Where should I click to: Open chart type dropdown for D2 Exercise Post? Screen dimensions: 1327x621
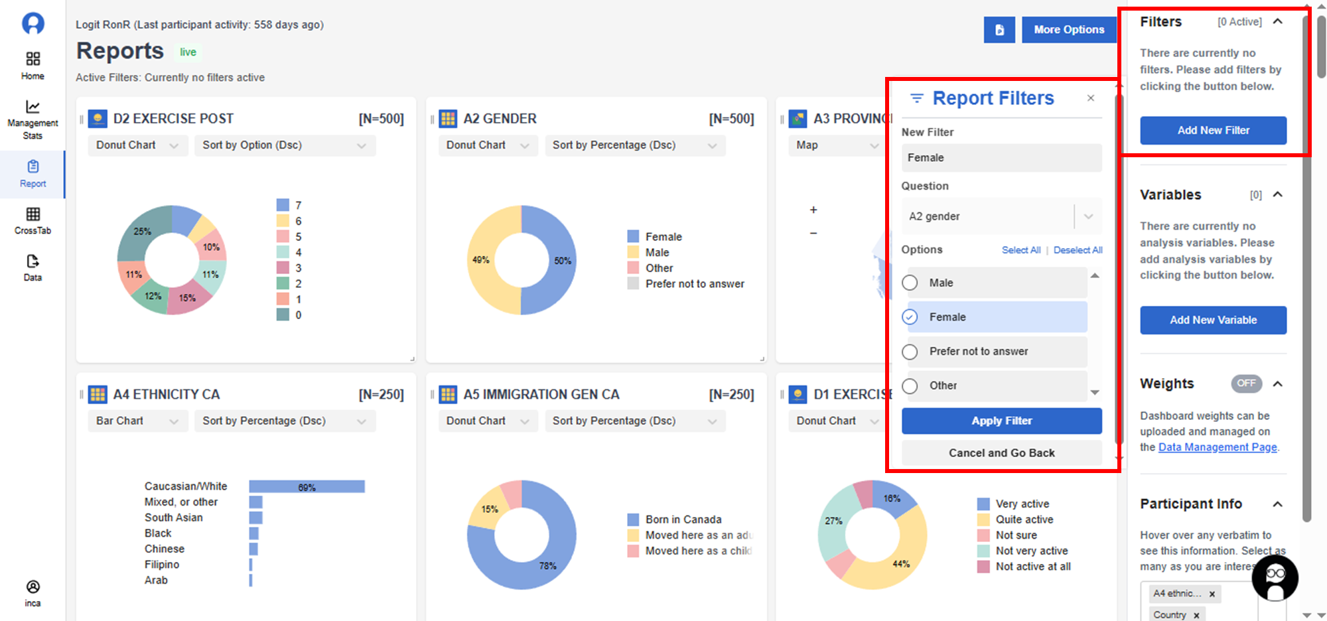point(137,145)
